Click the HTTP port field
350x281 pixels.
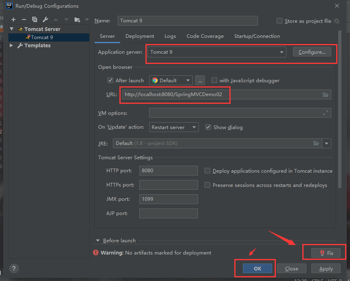[169, 171]
